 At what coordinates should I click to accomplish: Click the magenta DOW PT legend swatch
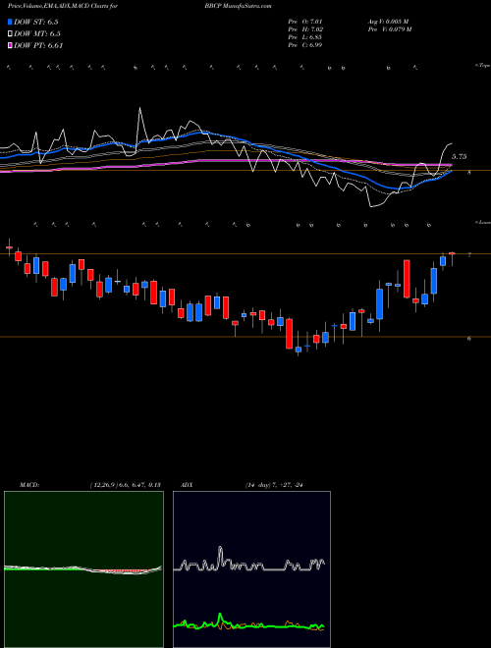pos(10,45)
